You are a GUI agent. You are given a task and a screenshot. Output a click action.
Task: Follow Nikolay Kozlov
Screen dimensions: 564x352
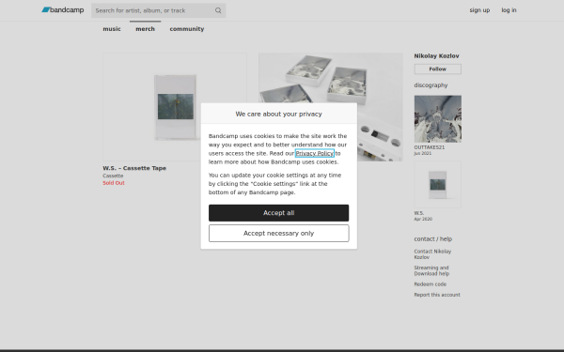(438, 69)
